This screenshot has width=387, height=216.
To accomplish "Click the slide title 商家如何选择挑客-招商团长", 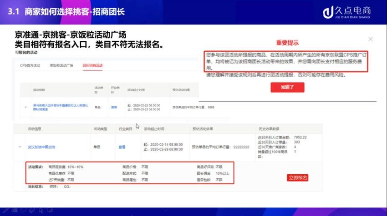I will tap(75, 11).
